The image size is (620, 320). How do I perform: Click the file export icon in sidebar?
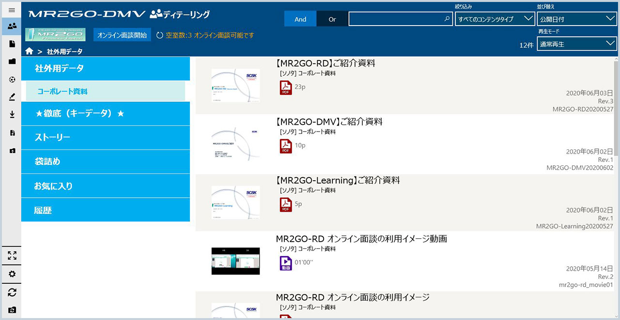12,133
